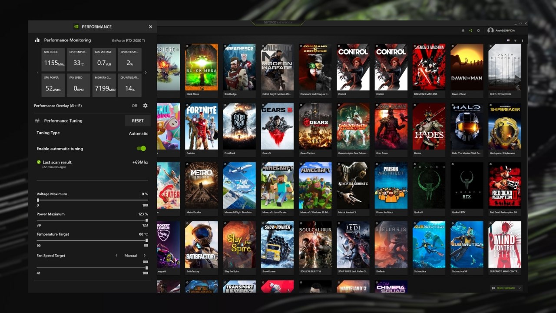Image resolution: width=556 pixels, height=313 pixels.
Task: Click the Performance Tuning sliders icon
Action: point(37,121)
